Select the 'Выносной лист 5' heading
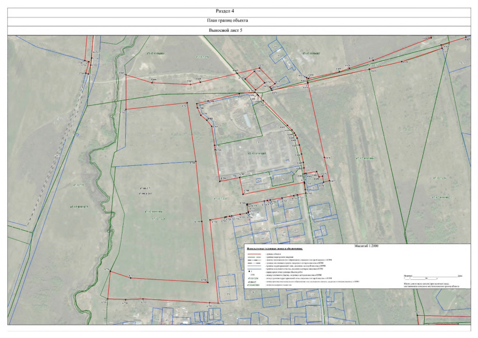Image resolution: width=478 pixels, height=338 pixels. click(239, 30)
